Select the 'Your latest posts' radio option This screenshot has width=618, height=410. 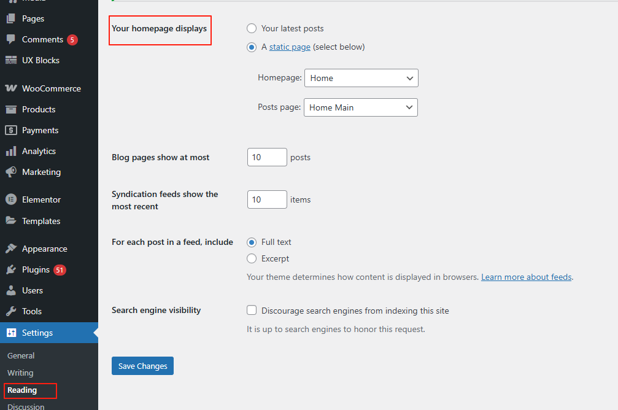tap(252, 28)
